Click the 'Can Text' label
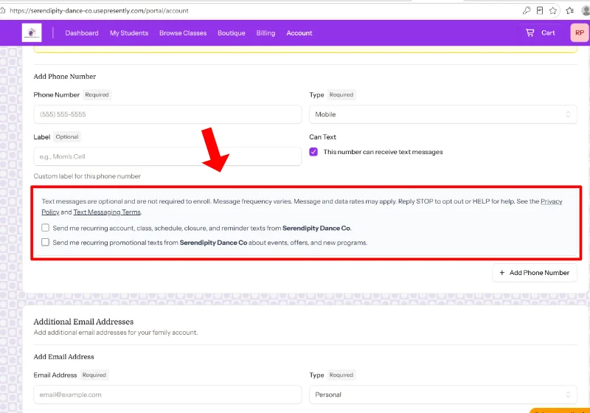Screen dimensions: 590x413 (322, 137)
